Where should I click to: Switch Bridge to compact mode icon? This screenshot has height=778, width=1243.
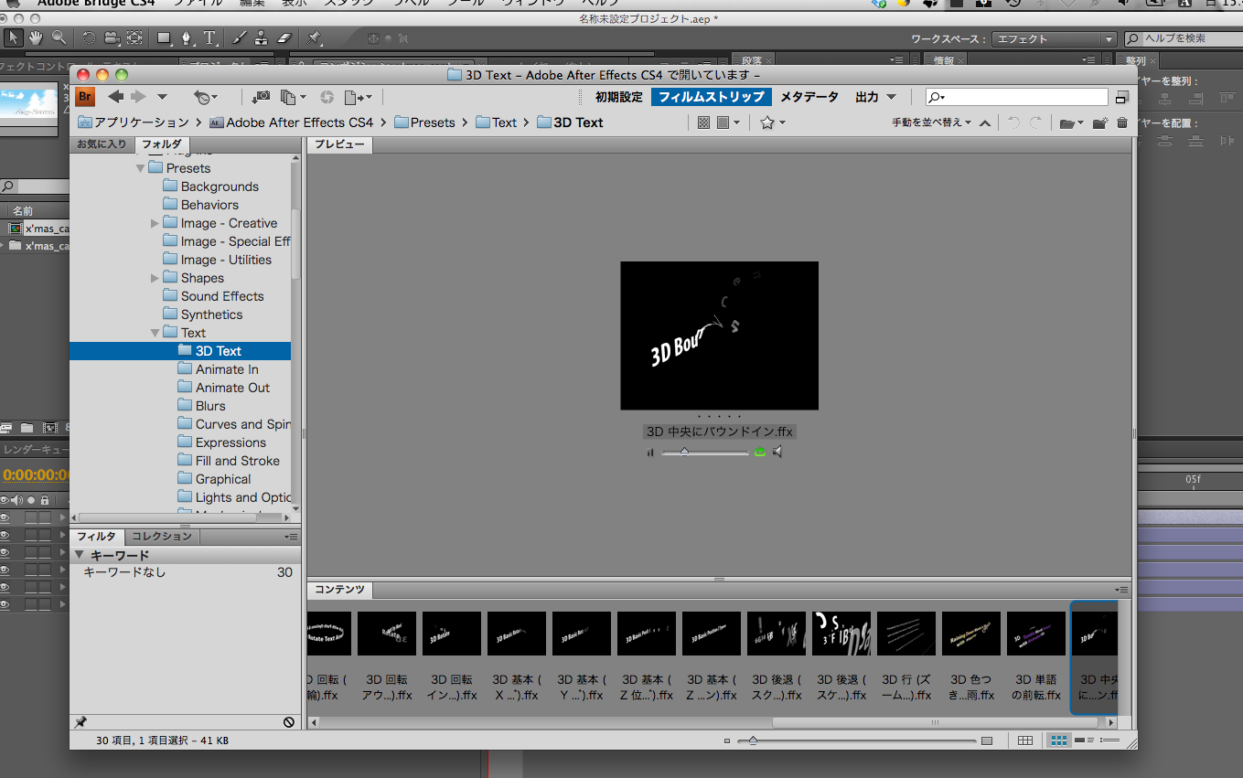1122,97
